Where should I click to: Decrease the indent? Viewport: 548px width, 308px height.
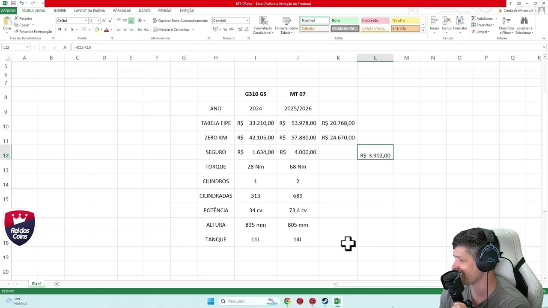[x=140, y=30]
